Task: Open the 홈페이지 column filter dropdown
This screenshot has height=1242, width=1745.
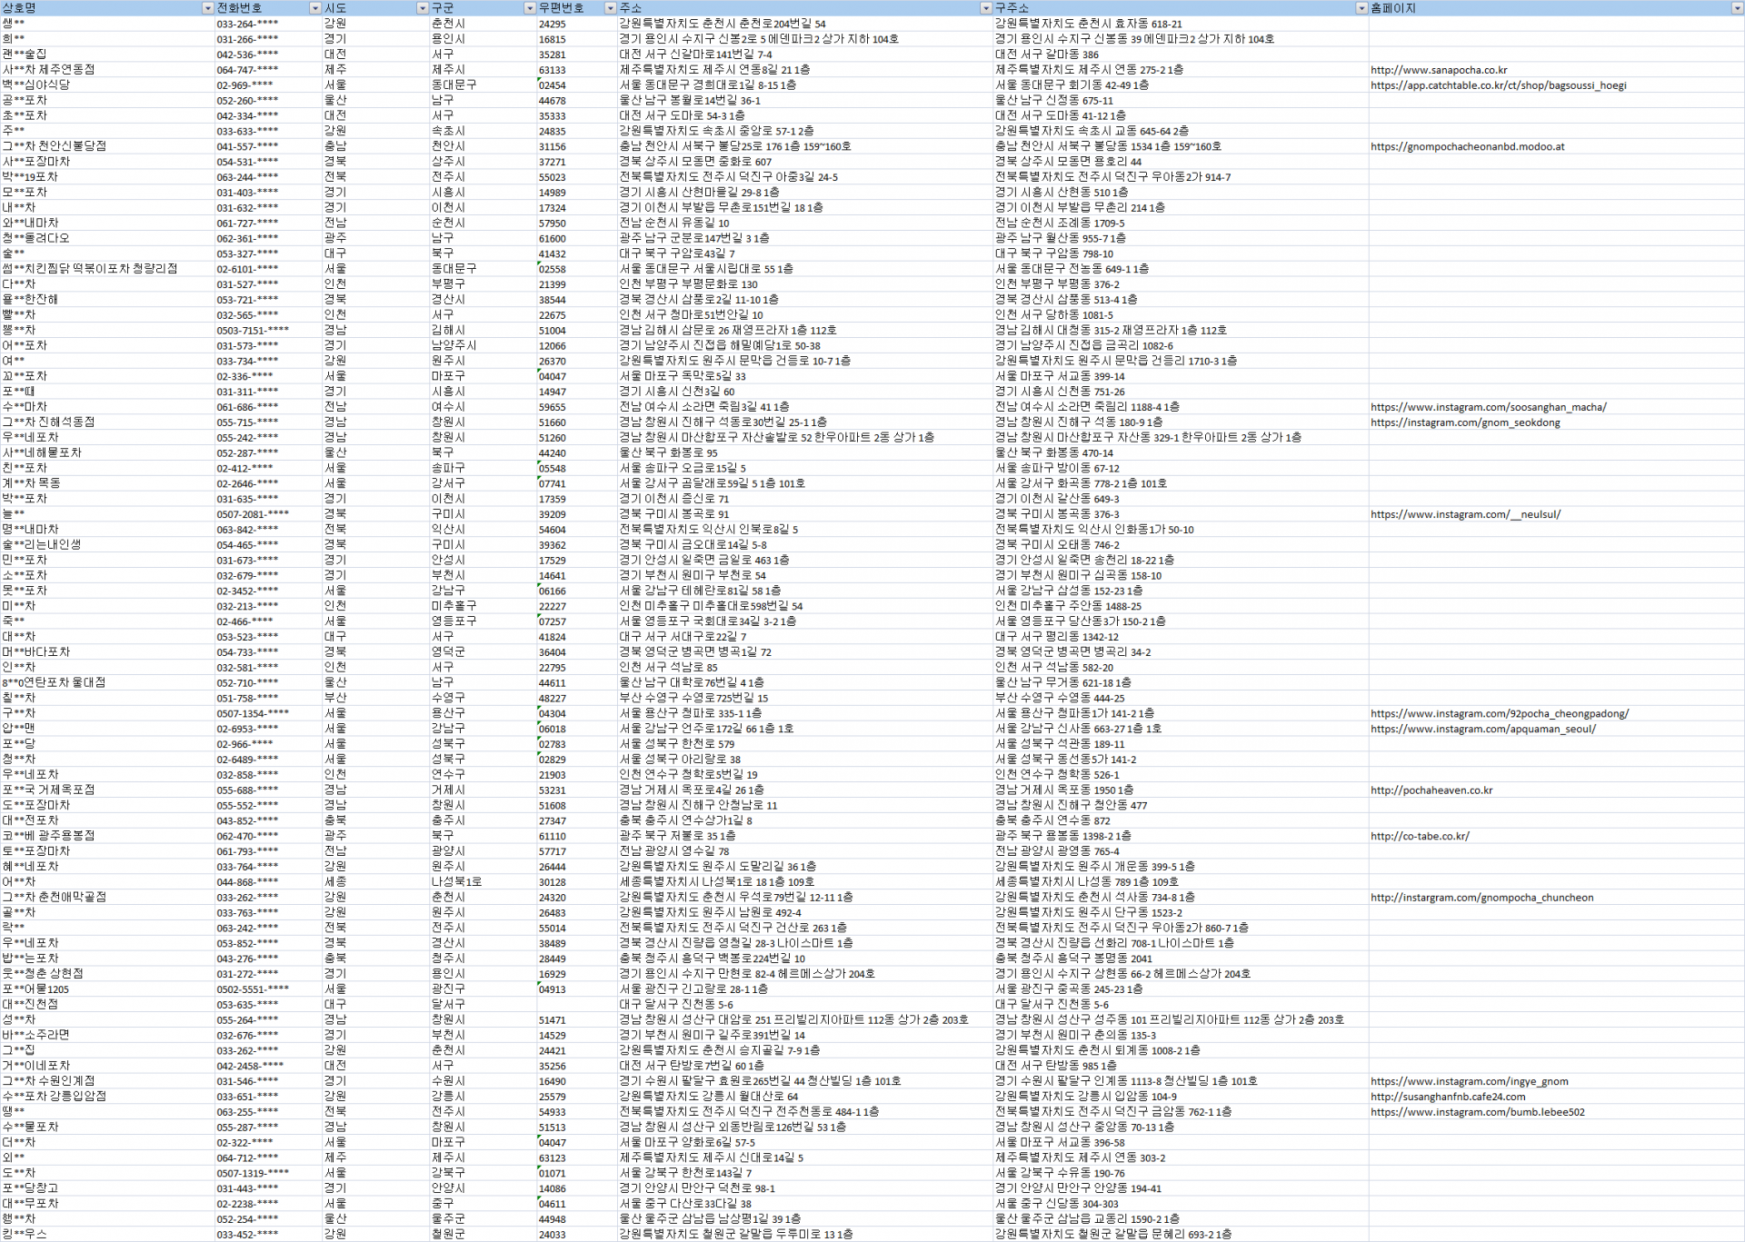Action: [x=1737, y=8]
